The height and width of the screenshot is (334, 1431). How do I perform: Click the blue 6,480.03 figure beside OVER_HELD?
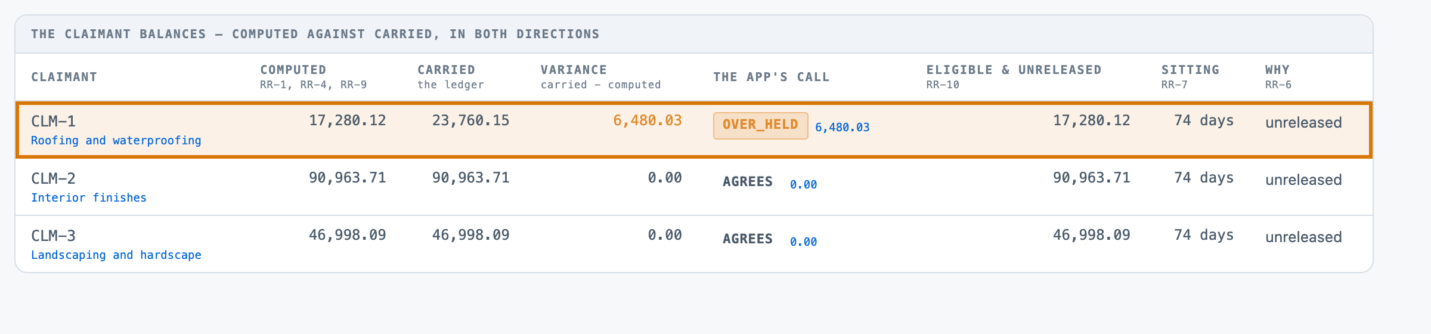pos(842,127)
